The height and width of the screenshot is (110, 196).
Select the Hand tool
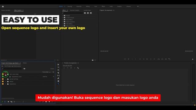[58, 81]
